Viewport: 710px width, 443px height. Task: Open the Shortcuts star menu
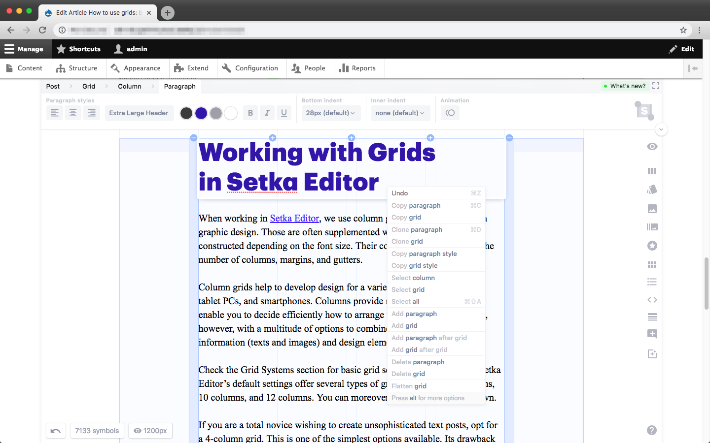coord(78,49)
